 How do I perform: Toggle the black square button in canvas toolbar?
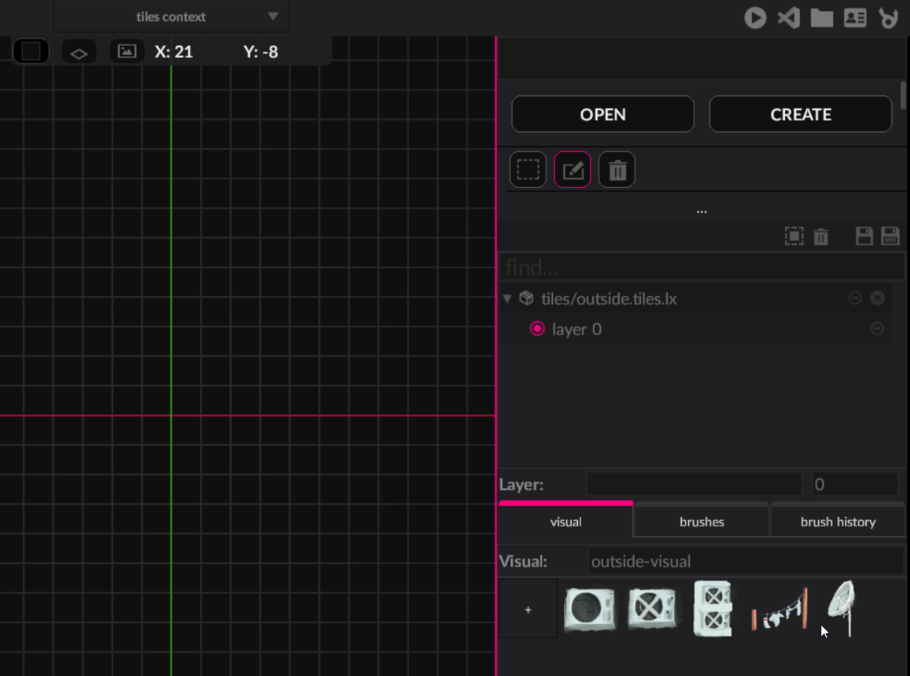(x=31, y=52)
